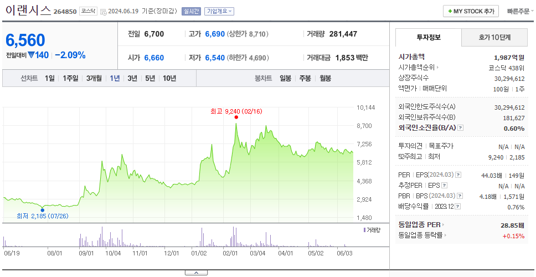
Task: Click the 44.03배 PER value
Action: [x=492, y=176]
